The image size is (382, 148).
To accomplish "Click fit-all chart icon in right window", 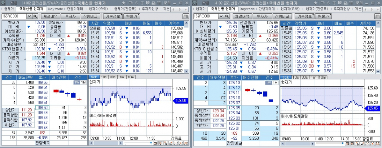I will coord(378,144).
